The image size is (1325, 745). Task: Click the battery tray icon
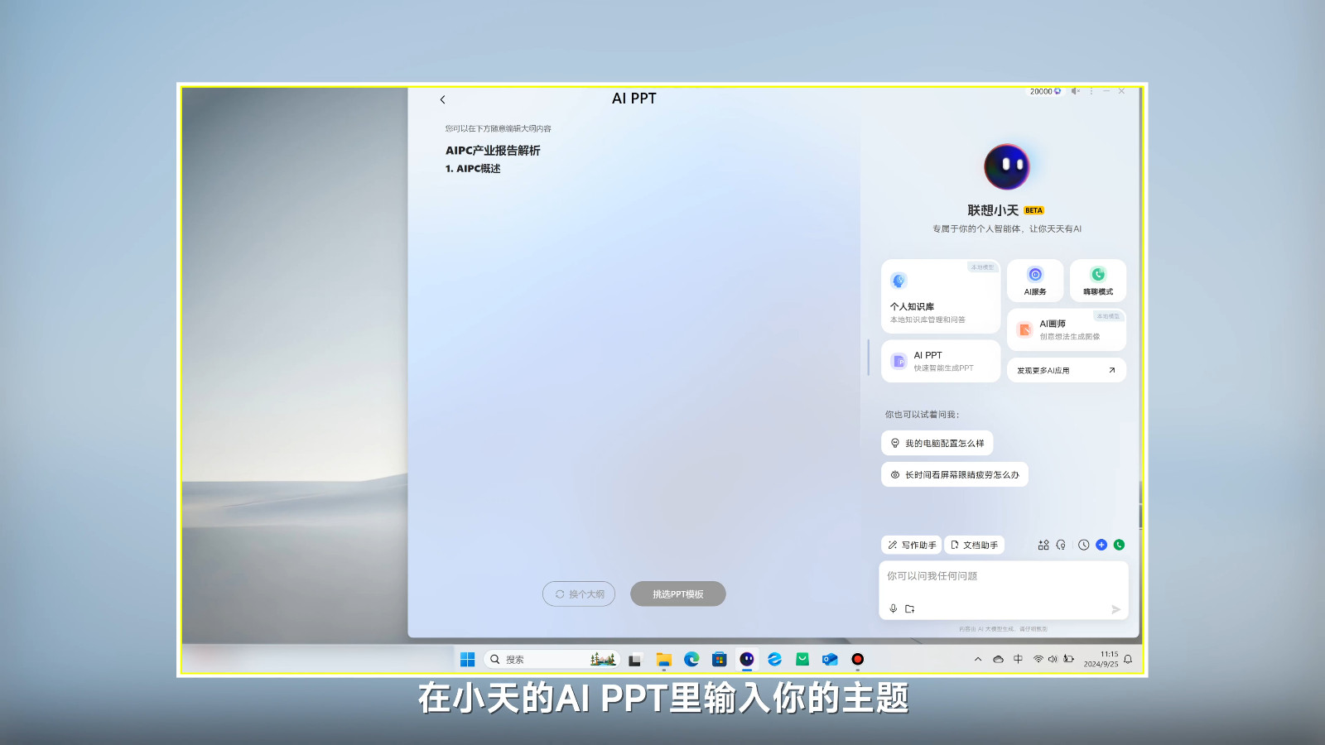click(1069, 659)
